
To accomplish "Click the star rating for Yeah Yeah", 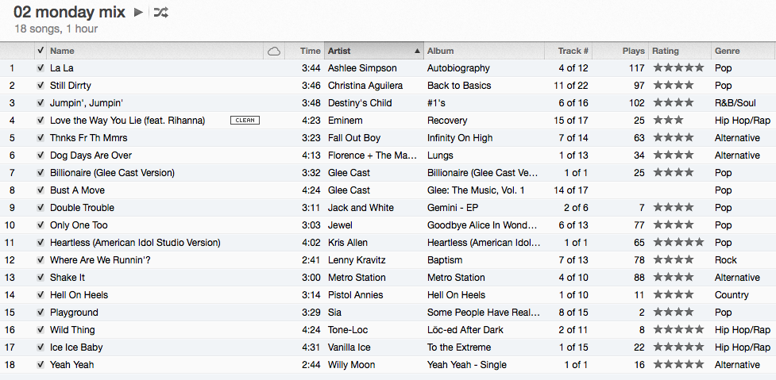I will [x=678, y=365].
